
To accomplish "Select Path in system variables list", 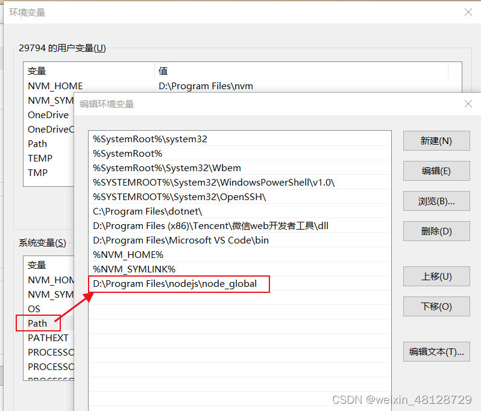I will [x=37, y=323].
